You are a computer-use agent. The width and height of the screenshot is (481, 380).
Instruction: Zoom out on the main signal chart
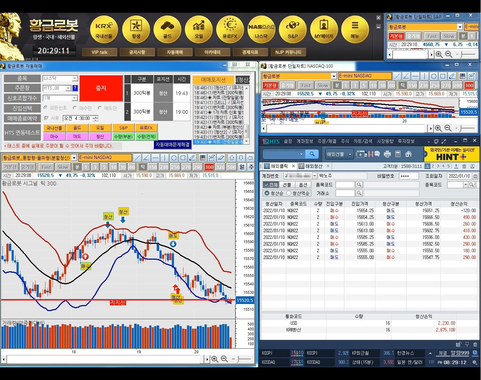[x=224, y=359]
